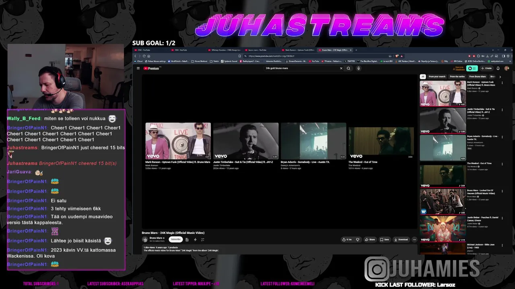Play Out of Time end-screen suggestion
The height and width of the screenshot is (289, 515).
point(381,141)
